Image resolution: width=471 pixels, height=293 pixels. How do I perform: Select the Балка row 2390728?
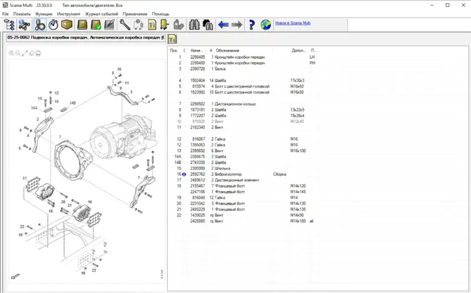(242, 69)
